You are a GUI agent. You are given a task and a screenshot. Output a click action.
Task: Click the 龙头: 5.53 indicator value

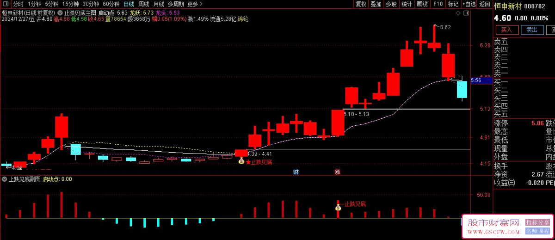(x=168, y=12)
